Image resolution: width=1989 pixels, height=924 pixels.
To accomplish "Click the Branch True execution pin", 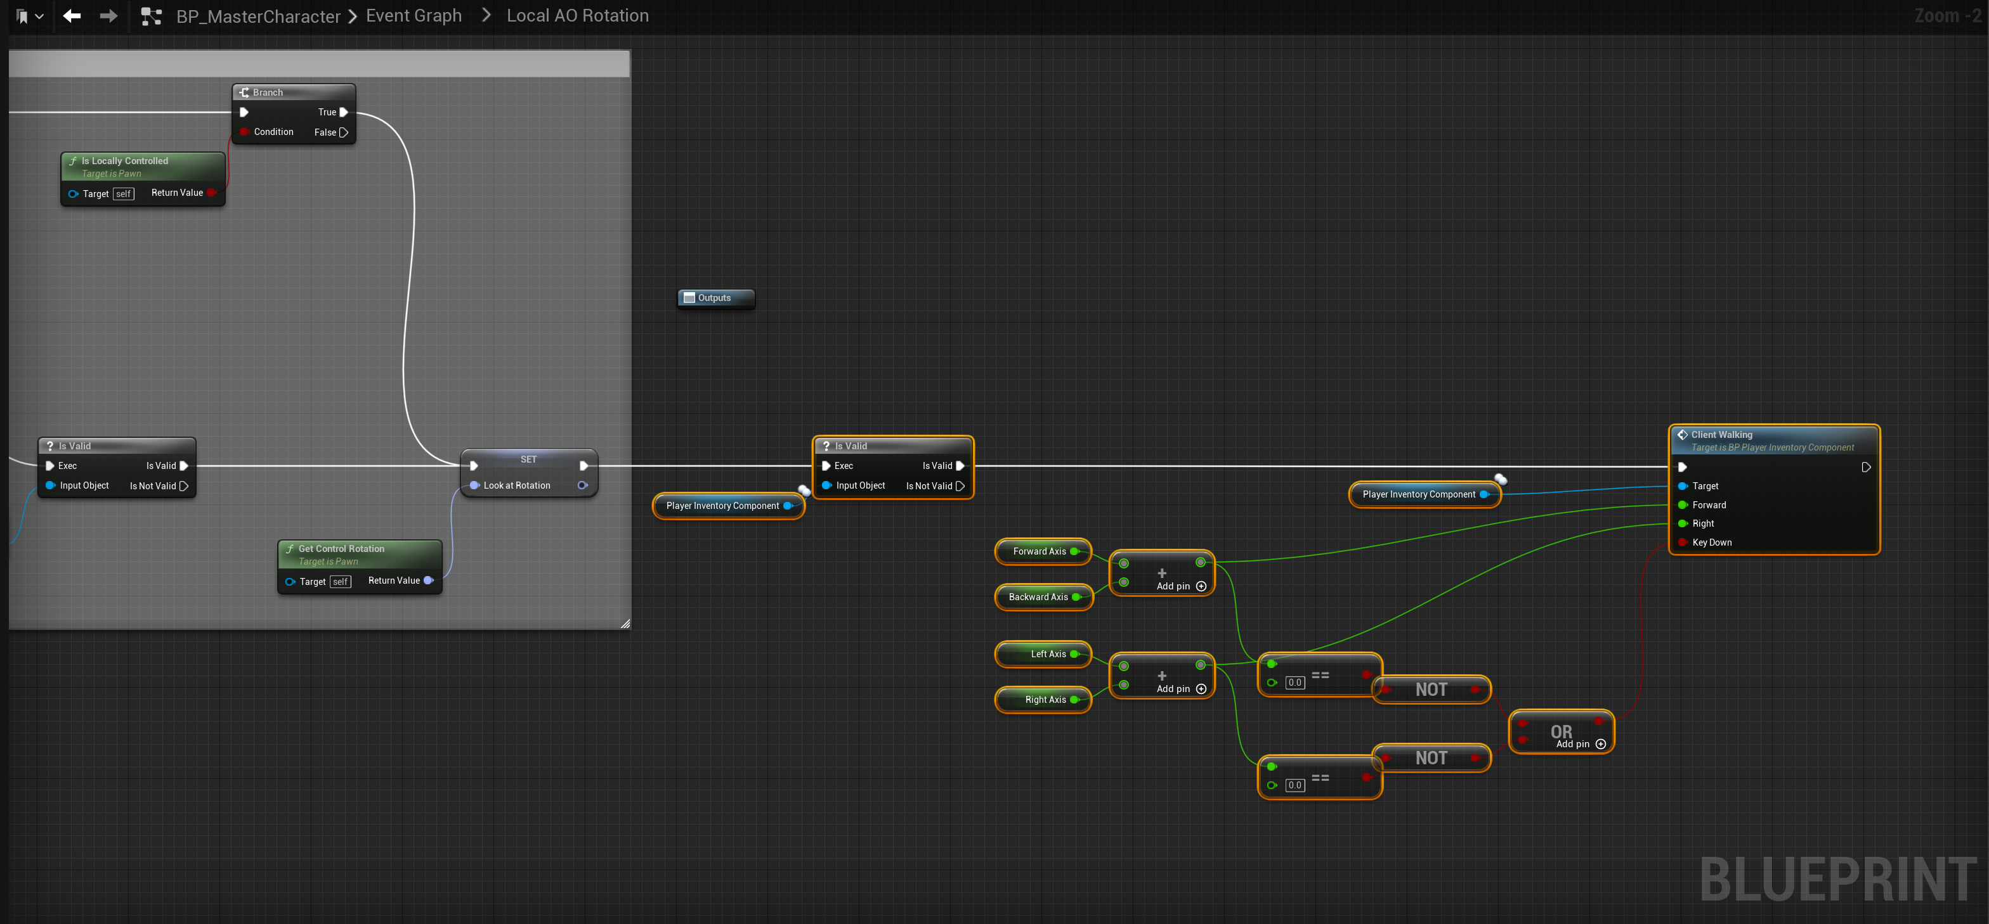I will pos(344,113).
